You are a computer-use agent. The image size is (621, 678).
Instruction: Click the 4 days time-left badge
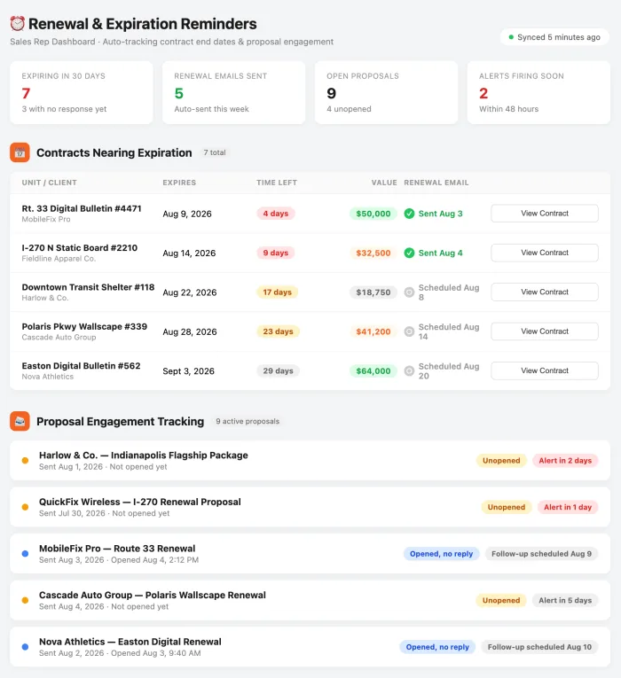[x=276, y=214]
